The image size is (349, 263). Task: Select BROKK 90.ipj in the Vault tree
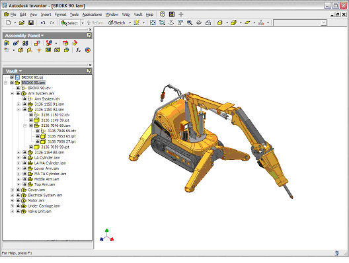point(32,77)
